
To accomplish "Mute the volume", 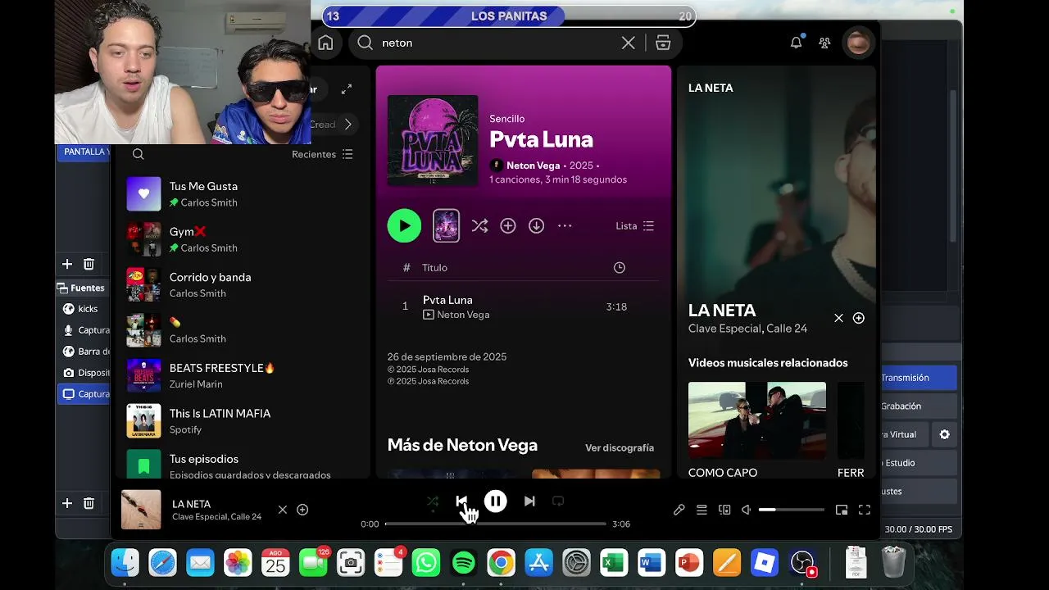I will [746, 510].
